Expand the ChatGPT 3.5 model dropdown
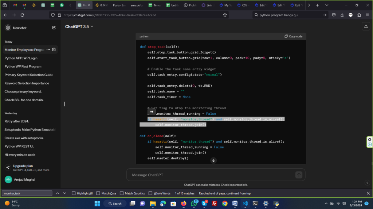Image resolution: width=373 pixels, height=209 pixels. tap(79, 26)
